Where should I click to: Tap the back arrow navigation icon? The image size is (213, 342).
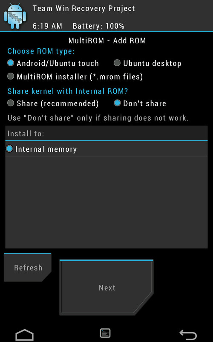(x=188, y=335)
